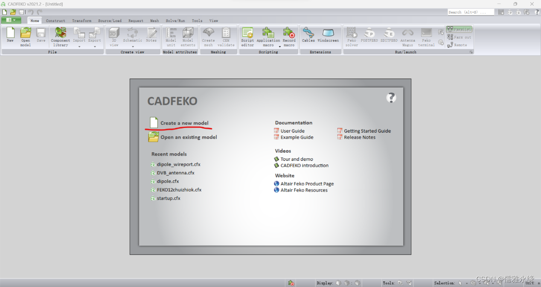The width and height of the screenshot is (541, 287).
Task: Open recent model dipole_wireport.cfx
Action: click(178, 164)
